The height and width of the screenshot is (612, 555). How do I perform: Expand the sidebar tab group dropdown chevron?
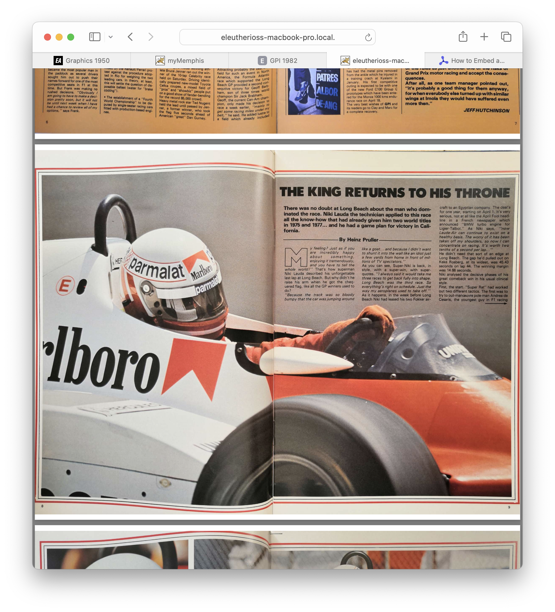(111, 37)
